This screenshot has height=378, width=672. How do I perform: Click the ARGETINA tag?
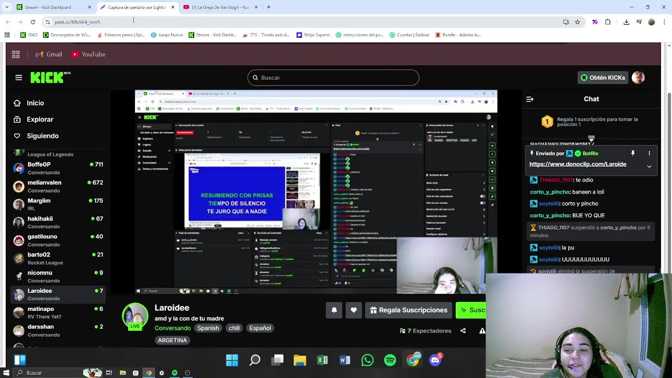click(x=172, y=340)
